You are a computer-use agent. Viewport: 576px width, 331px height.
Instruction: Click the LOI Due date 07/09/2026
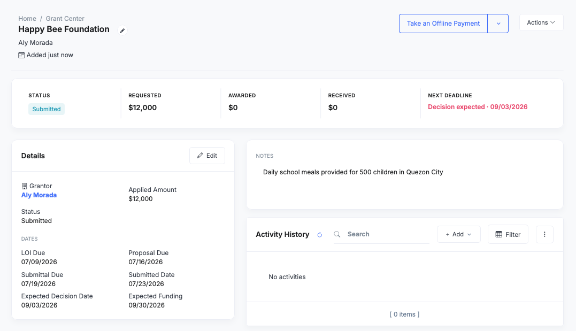pyautogui.click(x=39, y=262)
